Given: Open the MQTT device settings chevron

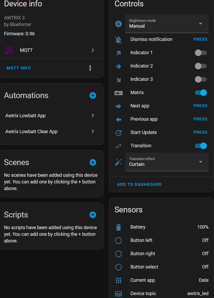Looking at the screenshot, I should 93,50.
